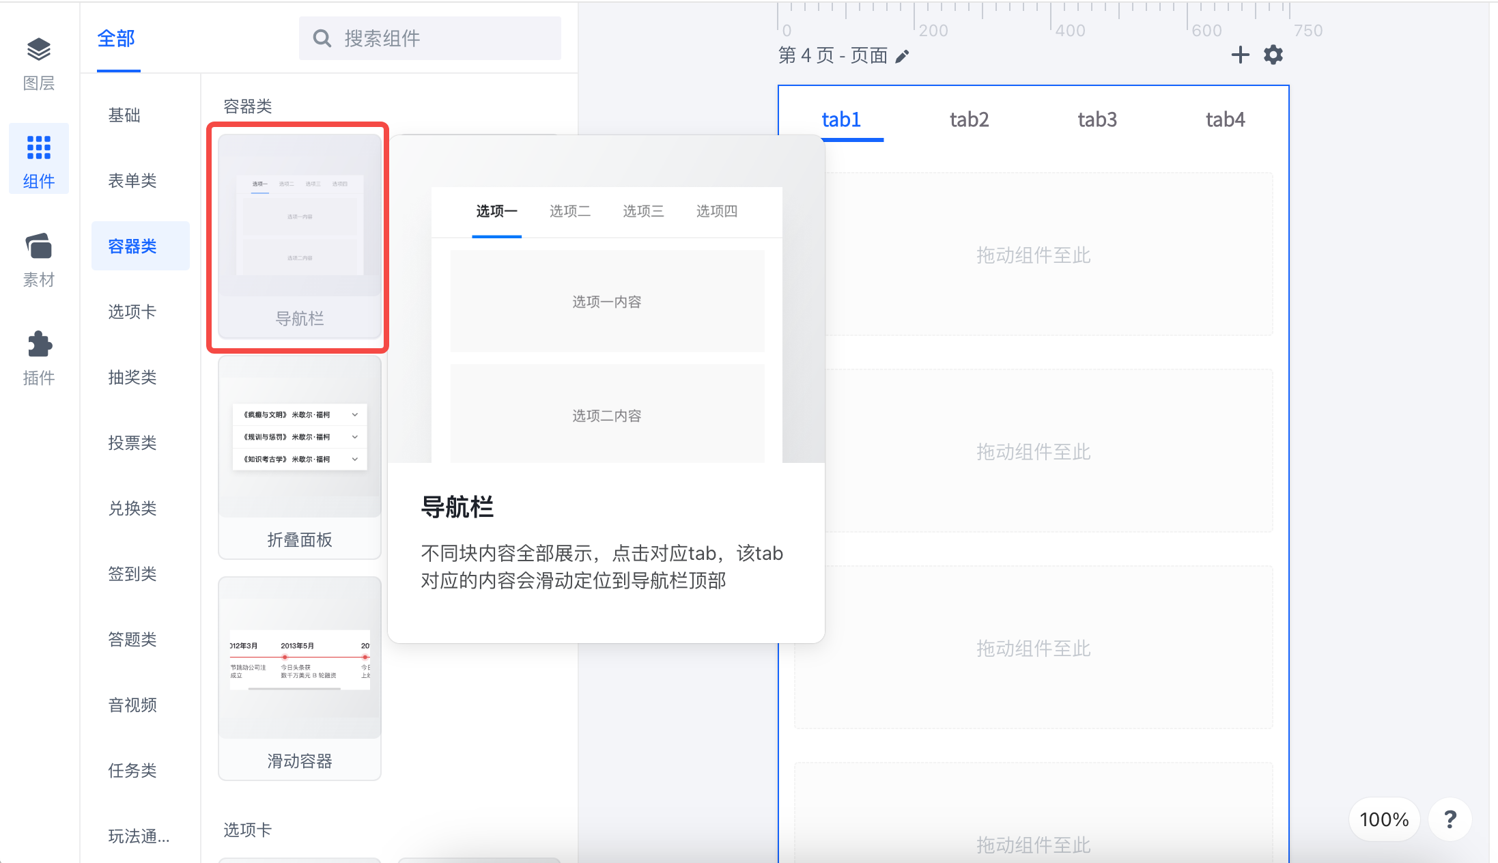Open page settings gear icon
1498x863 pixels.
1273,55
